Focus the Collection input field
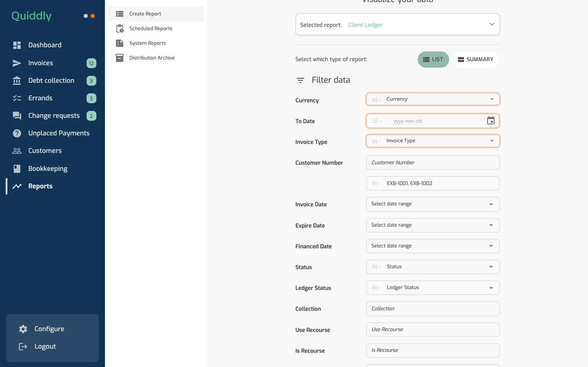This screenshot has height=367, width=588. point(433,309)
